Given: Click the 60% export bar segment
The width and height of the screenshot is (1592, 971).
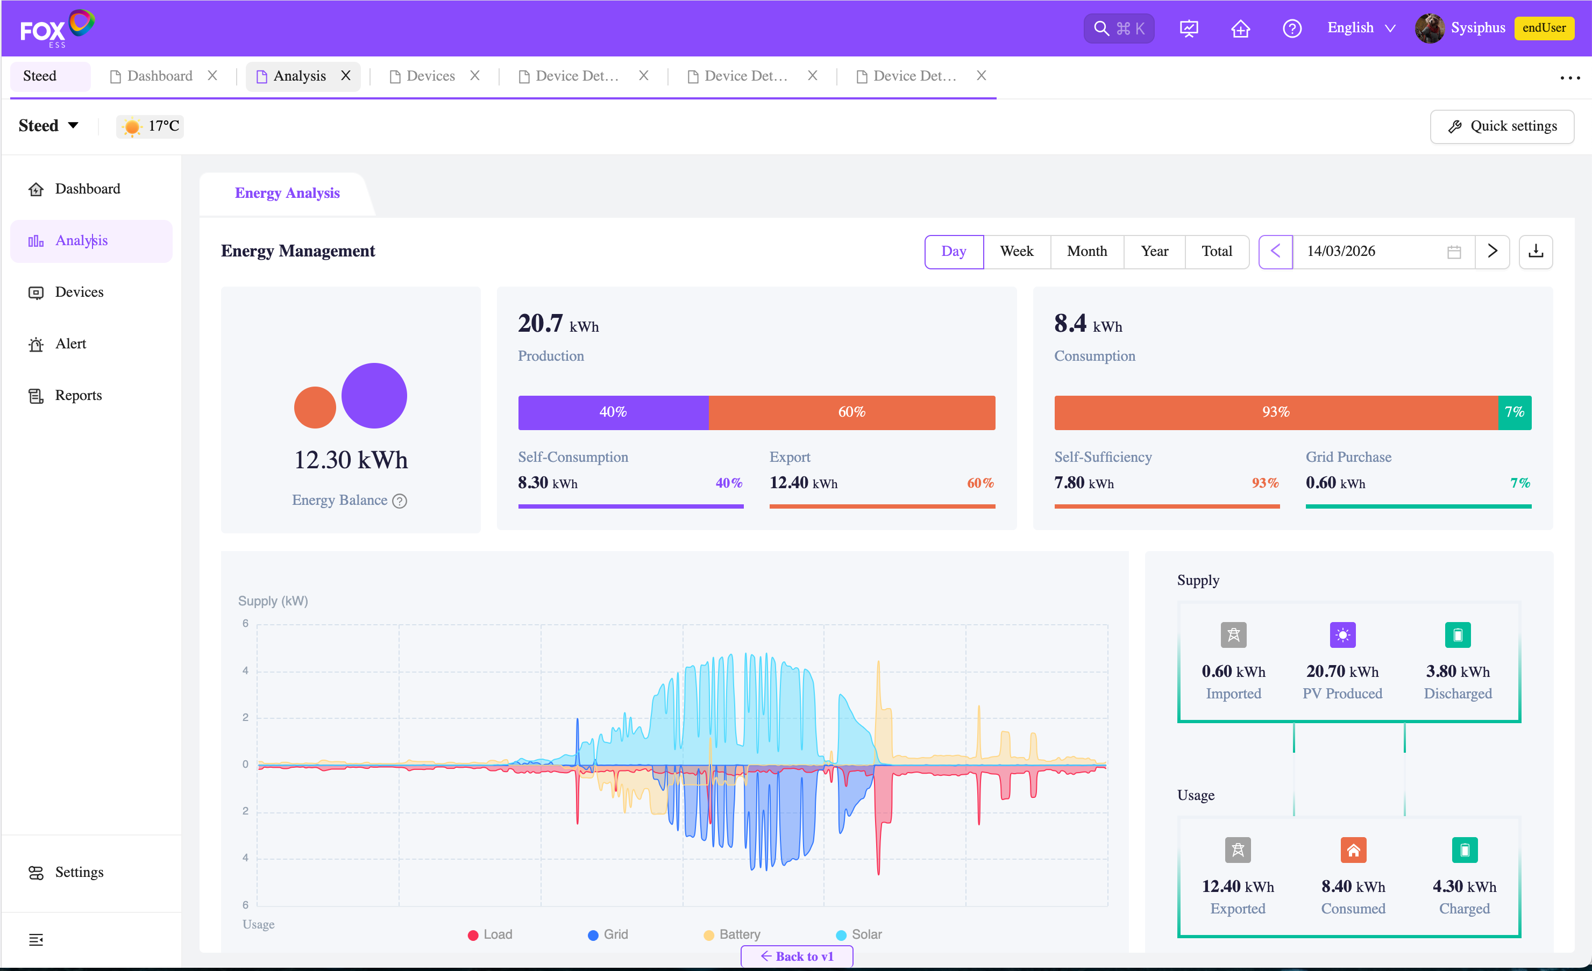Looking at the screenshot, I should [x=851, y=412].
